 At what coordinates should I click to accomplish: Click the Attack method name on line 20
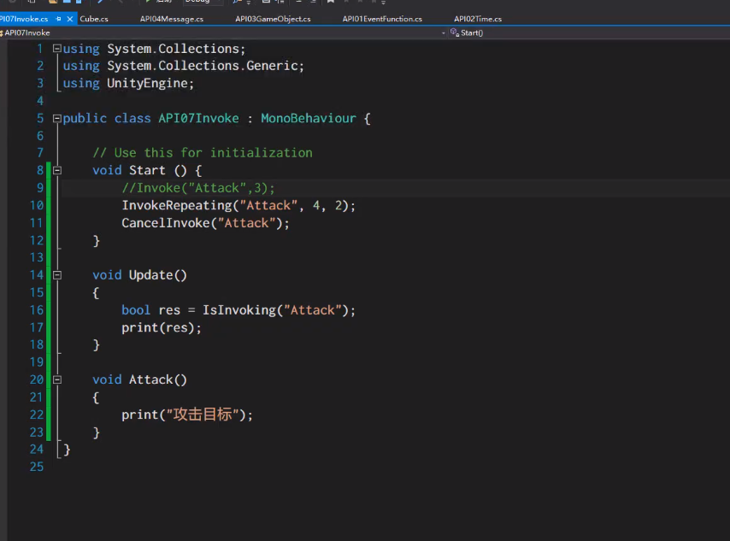(150, 380)
